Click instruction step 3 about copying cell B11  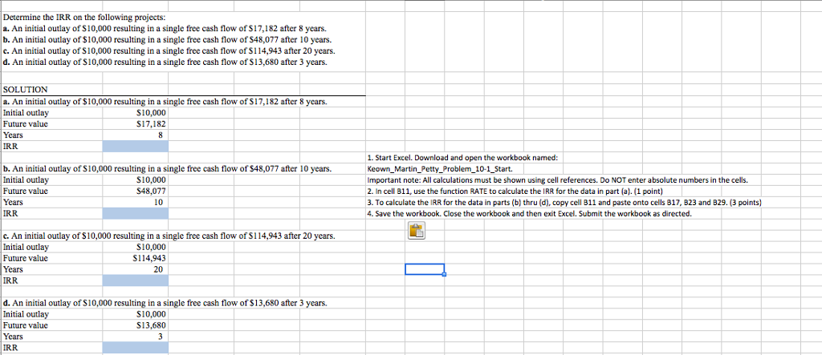click(x=564, y=202)
